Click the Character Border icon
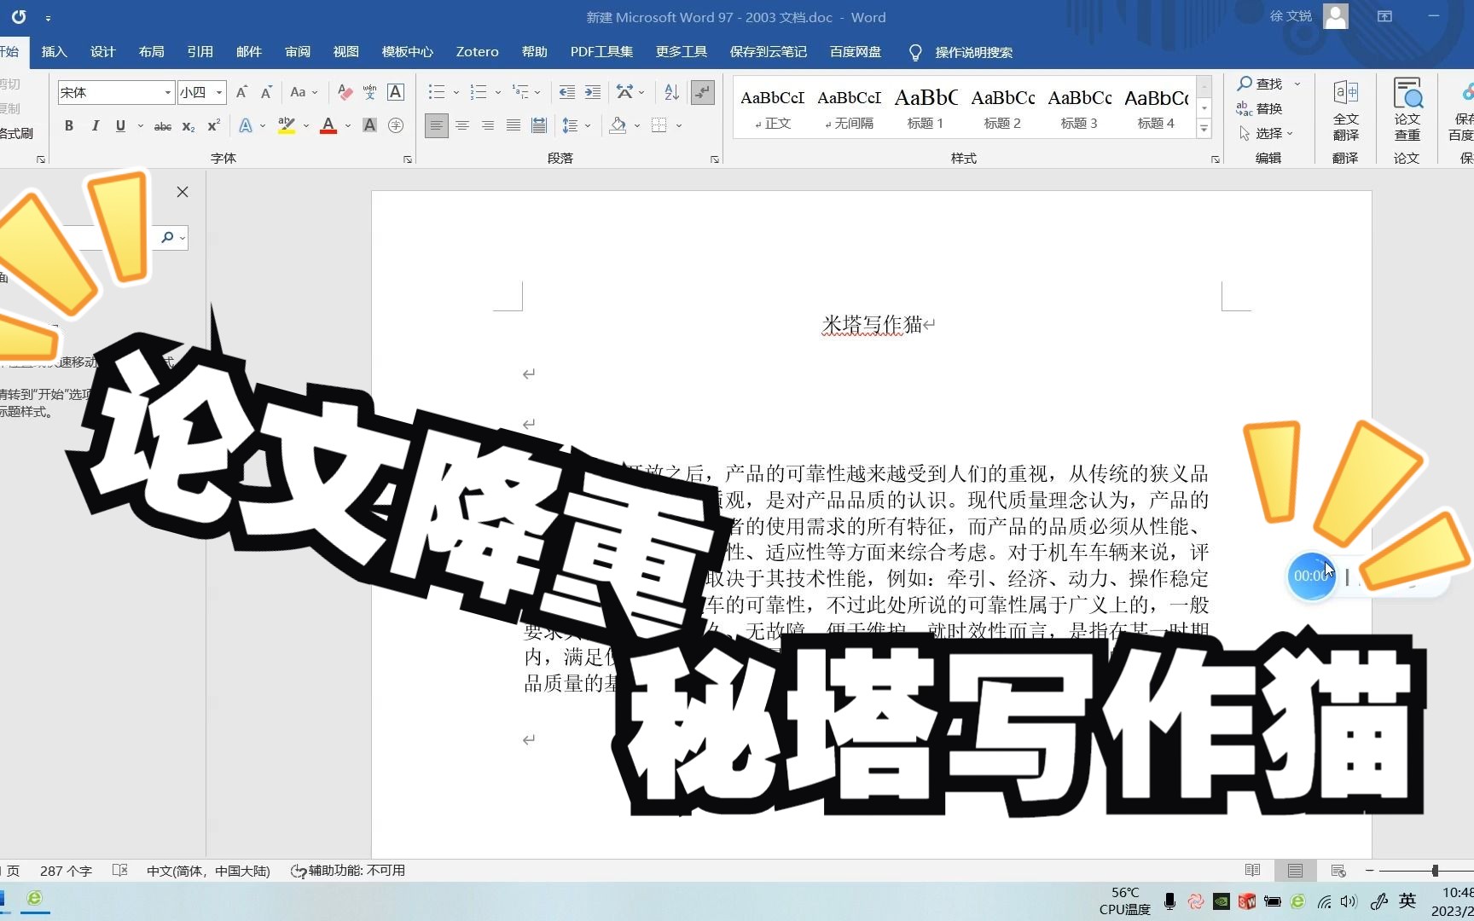Viewport: 1474px width, 921px height. [396, 92]
